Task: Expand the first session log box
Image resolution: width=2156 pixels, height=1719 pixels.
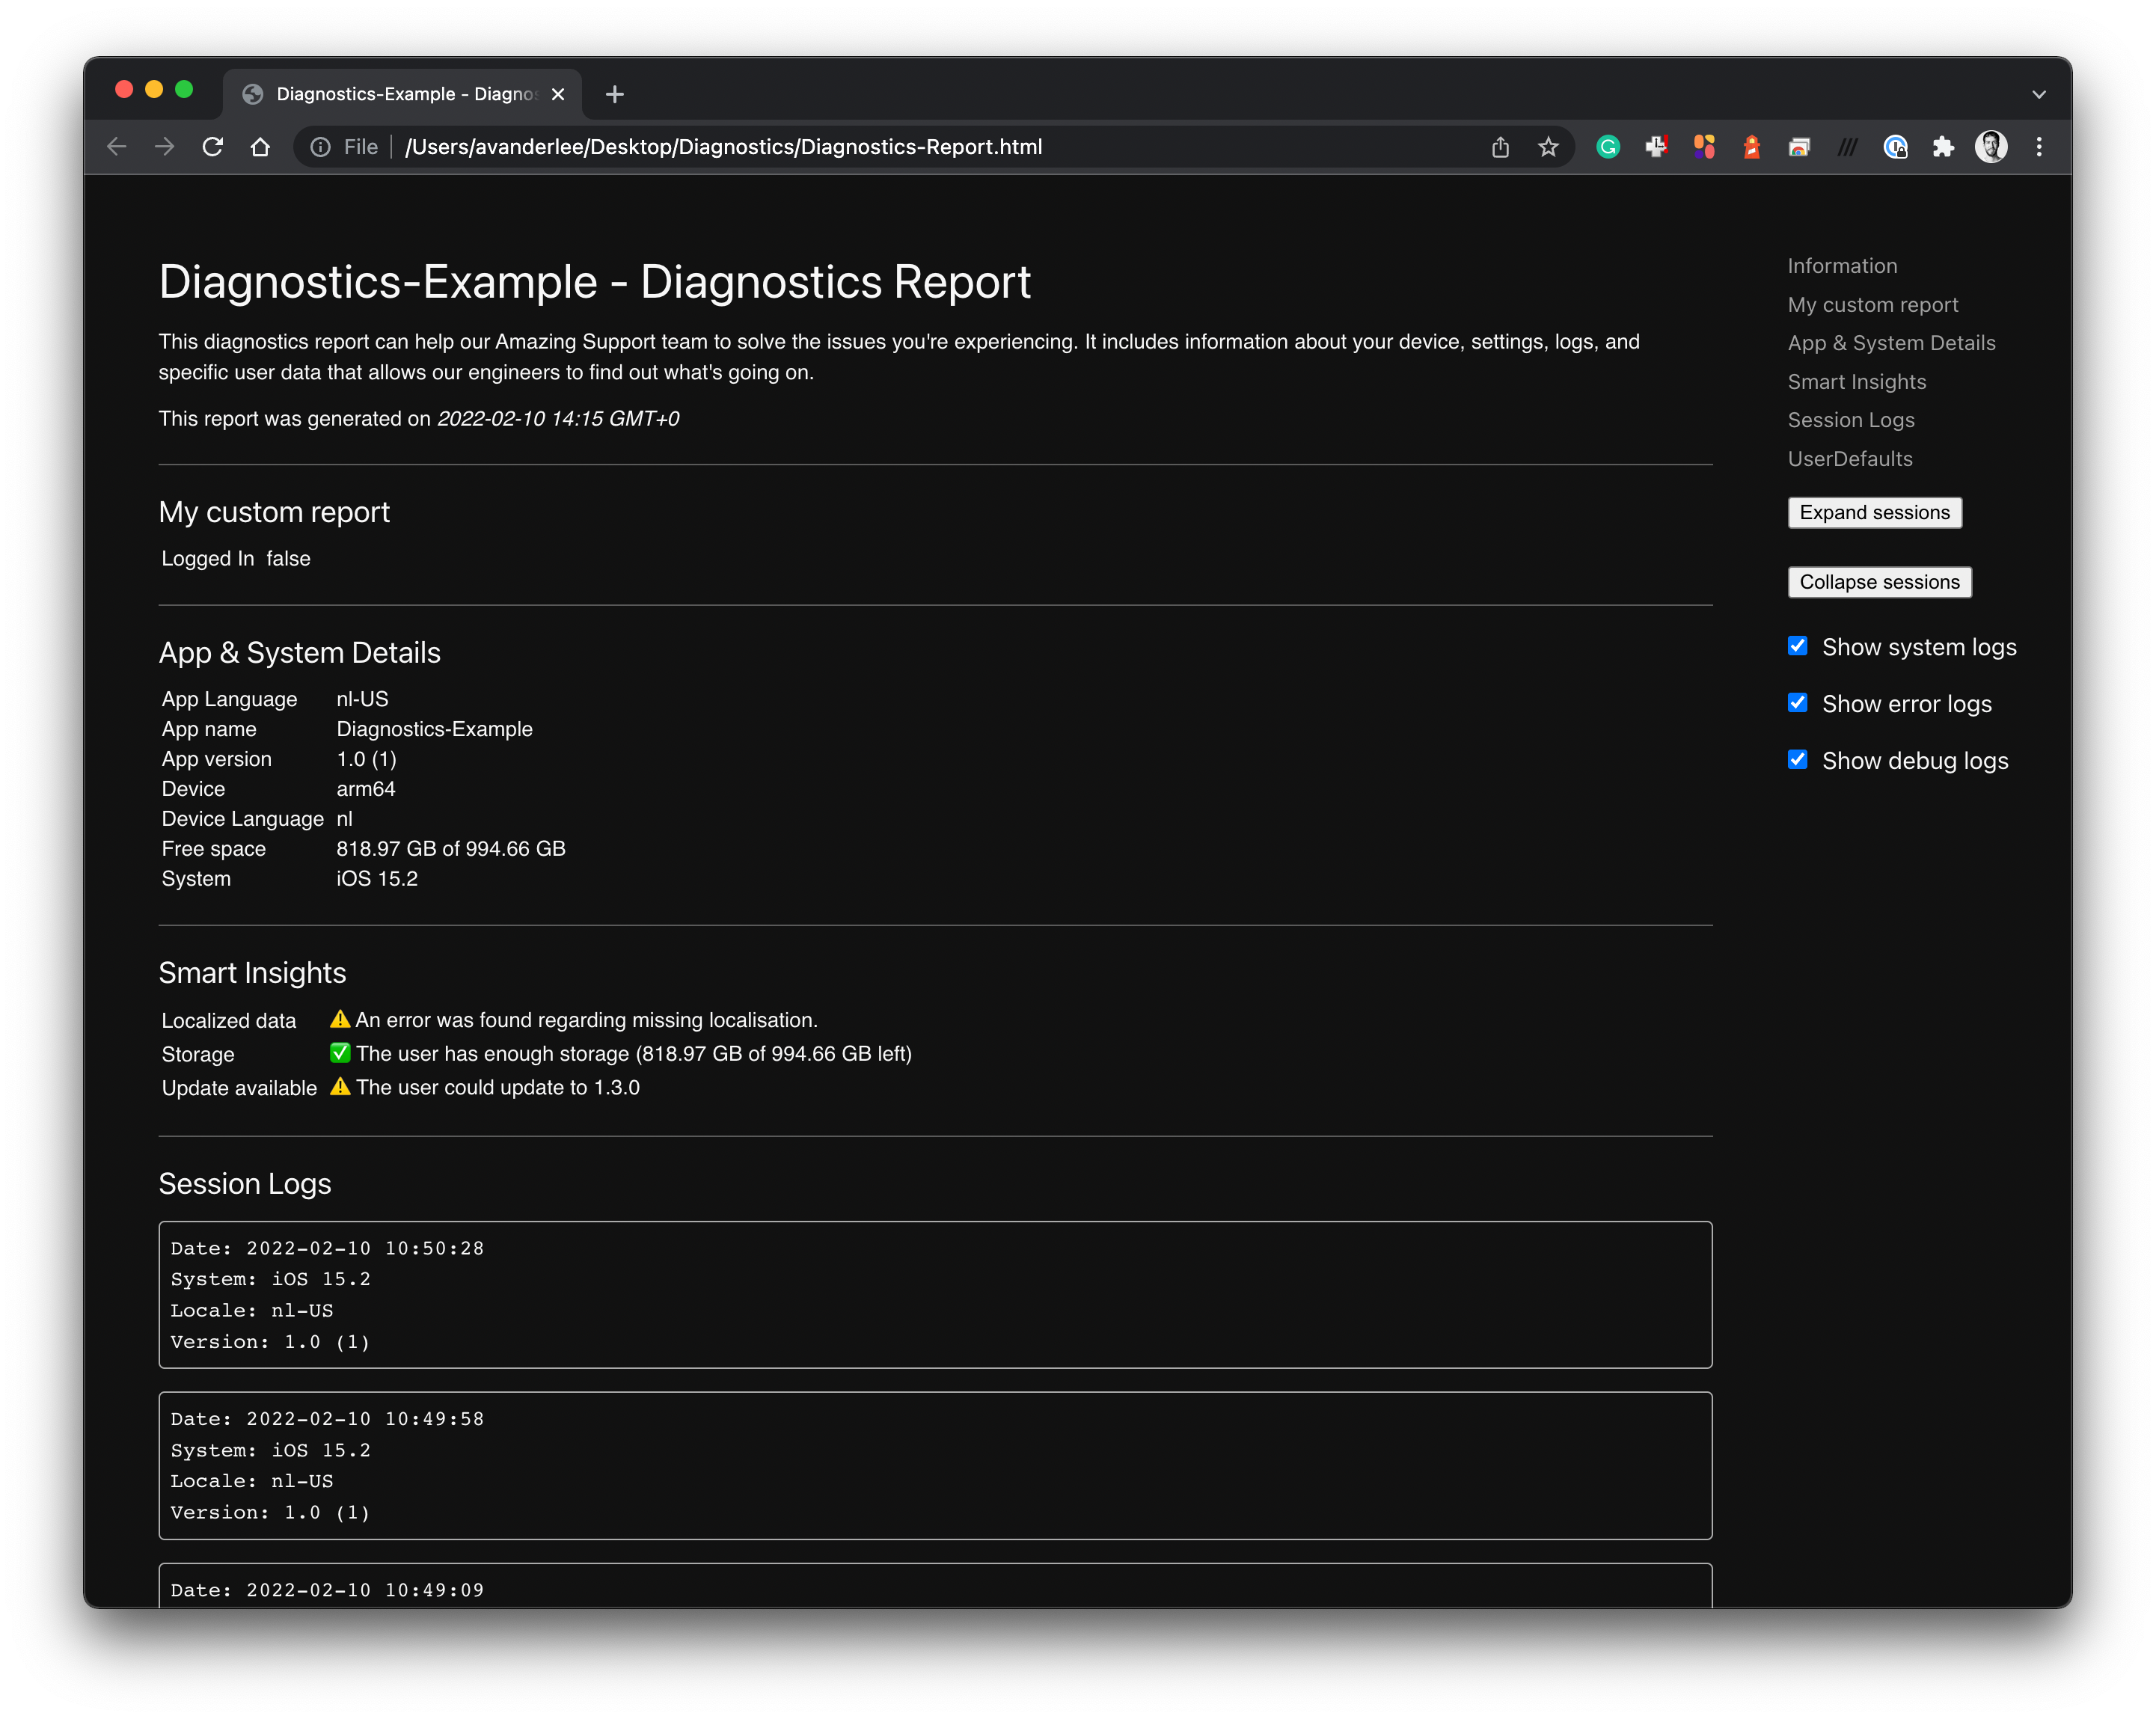Action: pos(934,1294)
